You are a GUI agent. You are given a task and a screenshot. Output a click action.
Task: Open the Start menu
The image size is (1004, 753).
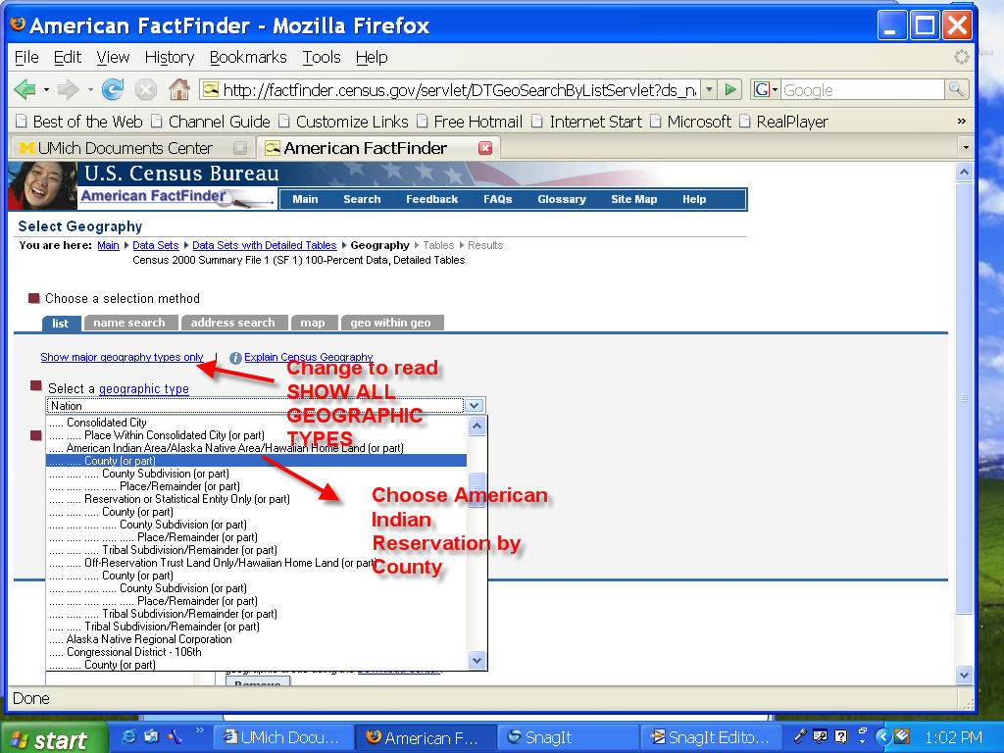pos(49,738)
